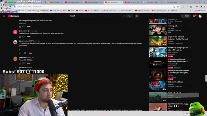Open options menu for Elwynn Forest video
The height and width of the screenshot is (116, 207).
click(x=191, y=37)
